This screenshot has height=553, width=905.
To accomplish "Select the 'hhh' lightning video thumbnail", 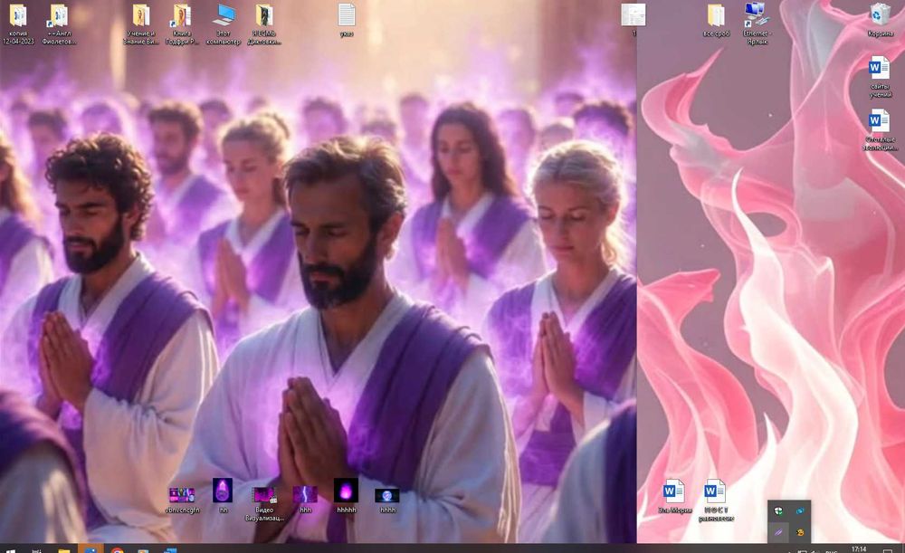I will point(305,495).
